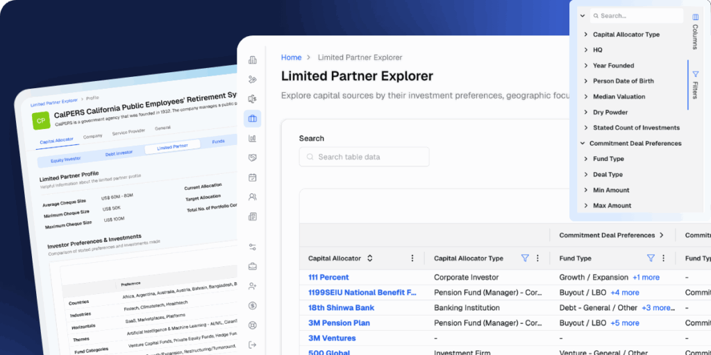Expand the Person Date of Birth filter
Screen dimensions: 711x355
pos(586,81)
